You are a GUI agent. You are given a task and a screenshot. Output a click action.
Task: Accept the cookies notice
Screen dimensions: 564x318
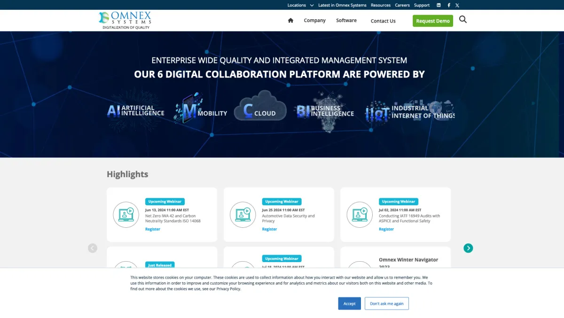click(350, 303)
